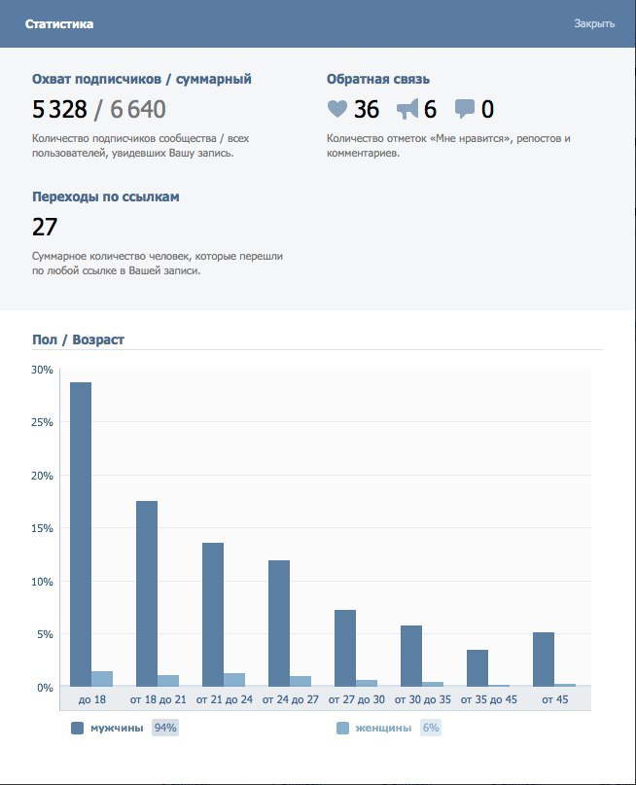
Task: Click the speech bubble comments icon
Action: [465, 109]
